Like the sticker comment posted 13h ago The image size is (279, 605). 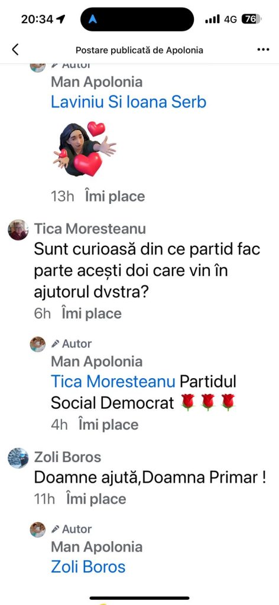point(115,196)
